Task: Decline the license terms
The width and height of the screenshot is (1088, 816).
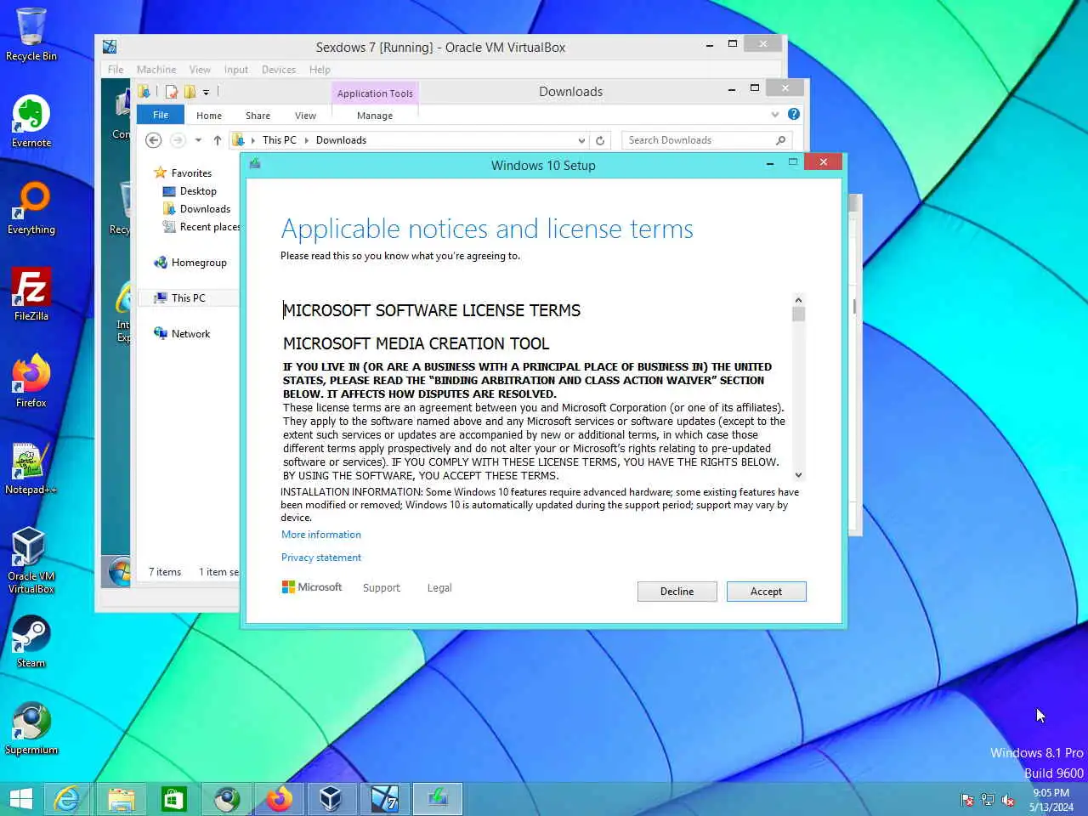Action: (677, 592)
